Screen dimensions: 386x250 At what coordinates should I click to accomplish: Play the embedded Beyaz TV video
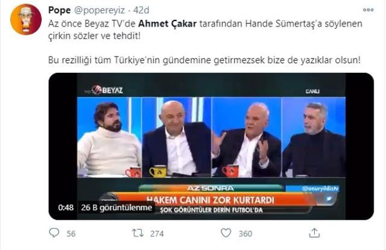tap(211, 146)
